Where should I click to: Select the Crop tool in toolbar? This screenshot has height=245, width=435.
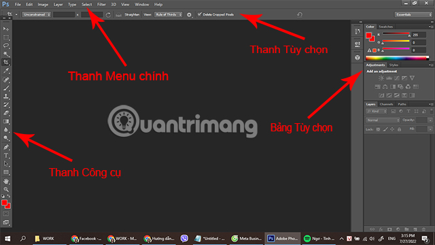(x=6, y=62)
